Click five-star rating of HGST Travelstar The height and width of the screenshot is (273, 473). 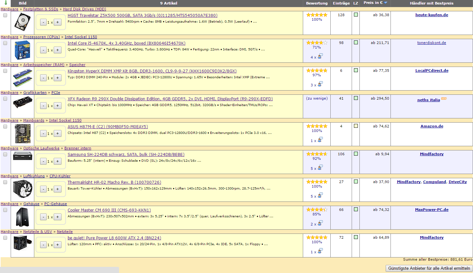tap(317, 15)
